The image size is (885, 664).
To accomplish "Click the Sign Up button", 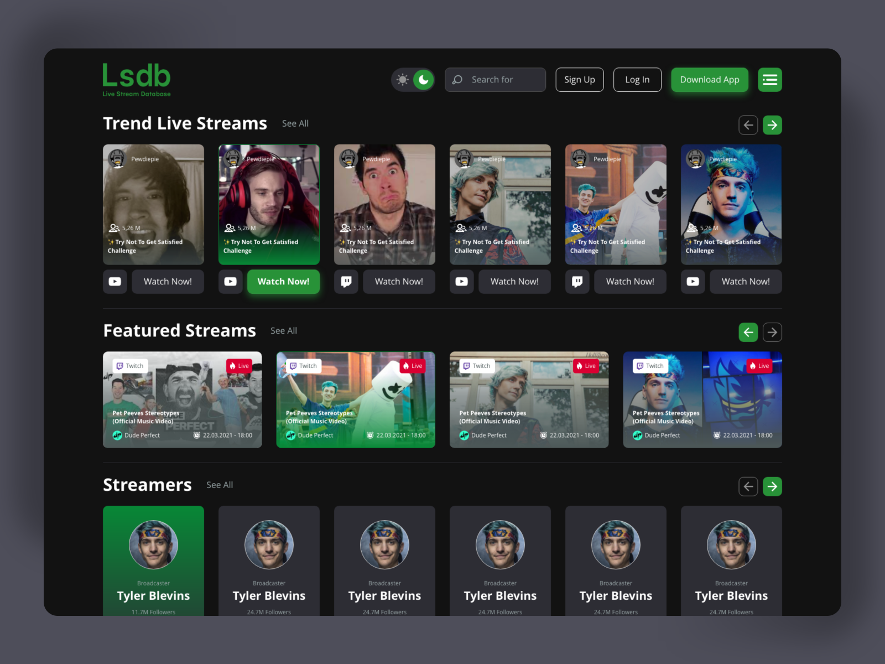I will click(x=580, y=80).
